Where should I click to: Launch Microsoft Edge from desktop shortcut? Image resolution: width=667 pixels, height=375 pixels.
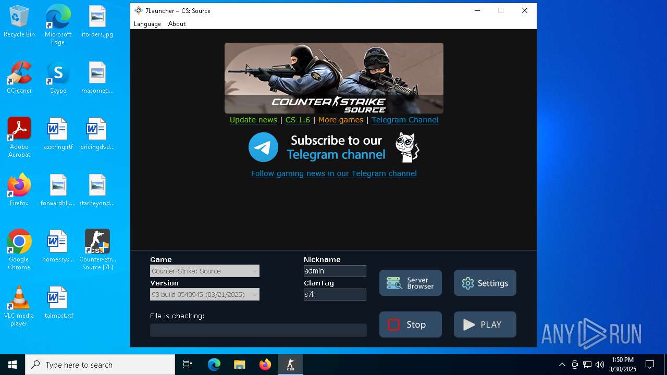58,25
